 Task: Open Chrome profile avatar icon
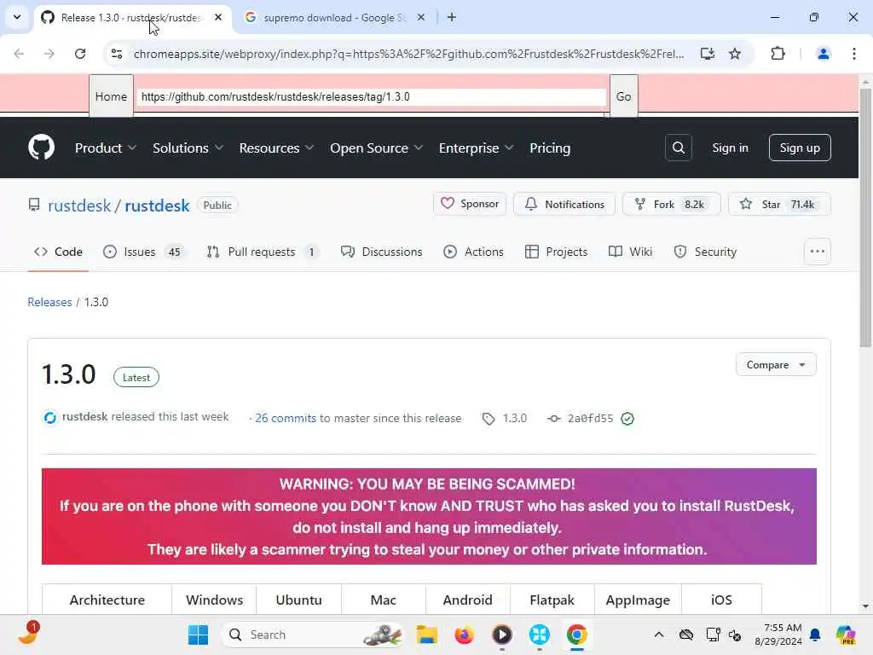tap(823, 54)
